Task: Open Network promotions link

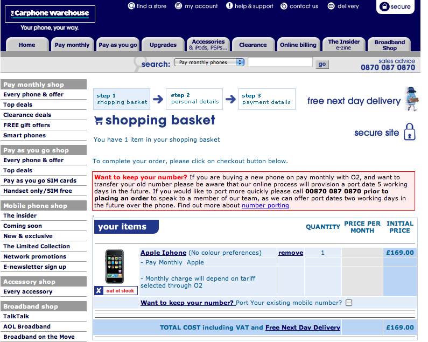Action: (34, 256)
